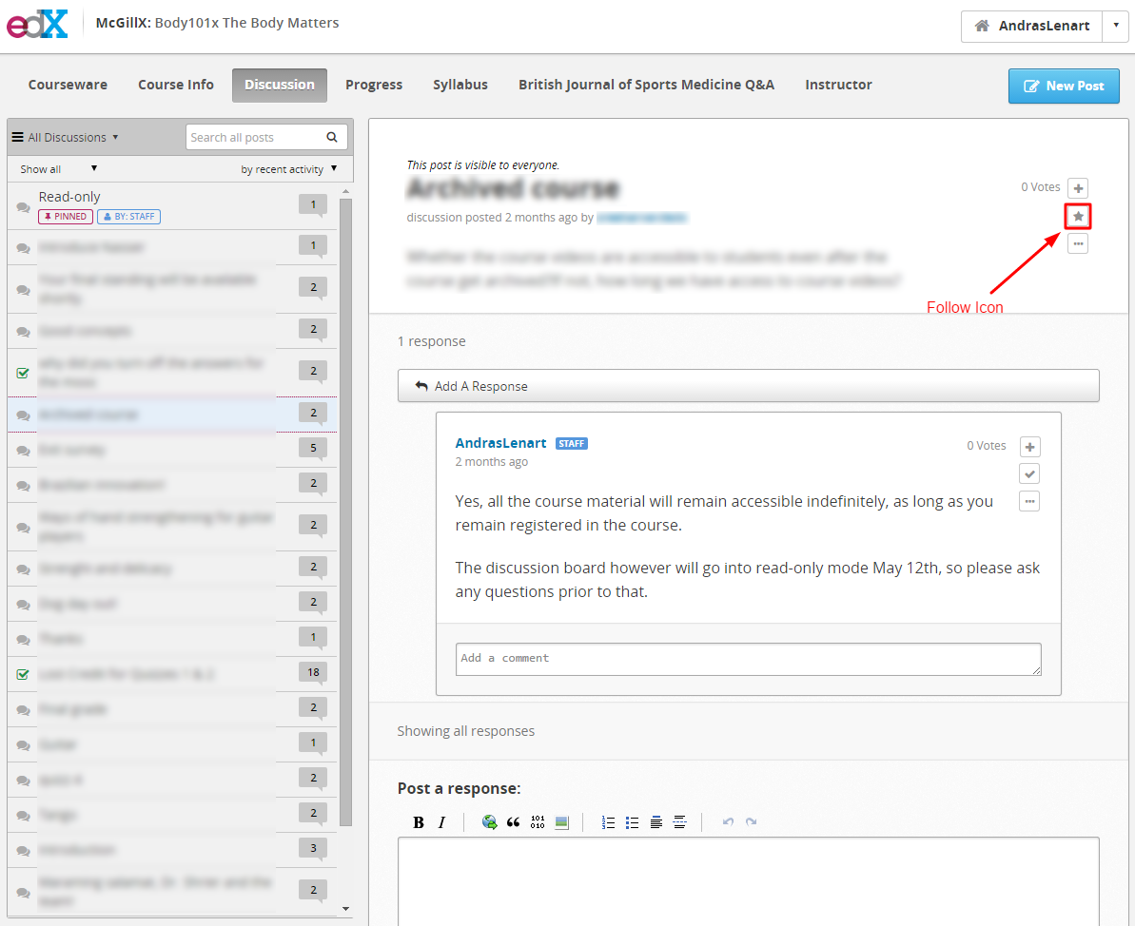This screenshot has height=926, width=1135.
Task: Open the Syllabus tab
Action: click(x=460, y=85)
